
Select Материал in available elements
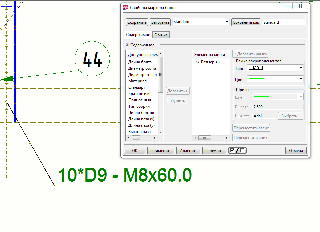[x=137, y=81]
